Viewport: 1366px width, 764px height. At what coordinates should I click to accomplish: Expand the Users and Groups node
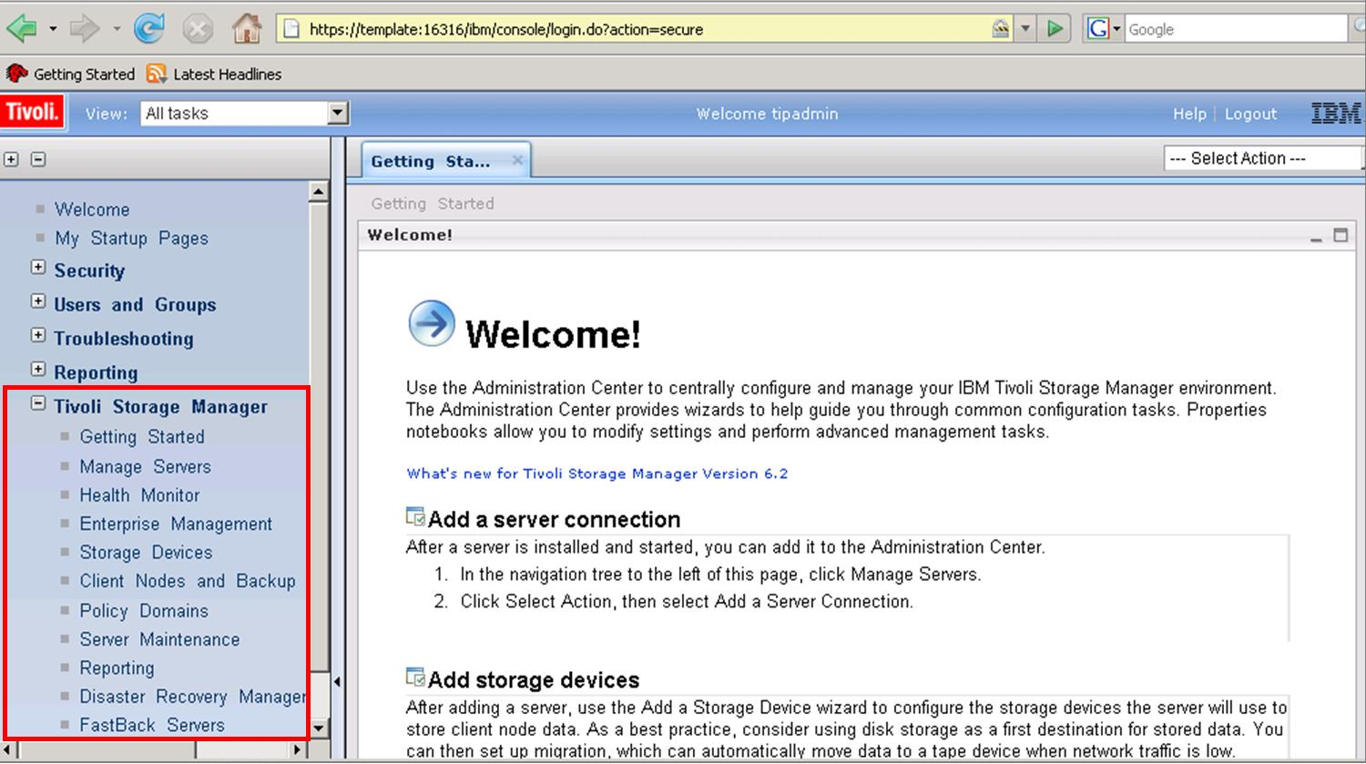[x=38, y=301]
